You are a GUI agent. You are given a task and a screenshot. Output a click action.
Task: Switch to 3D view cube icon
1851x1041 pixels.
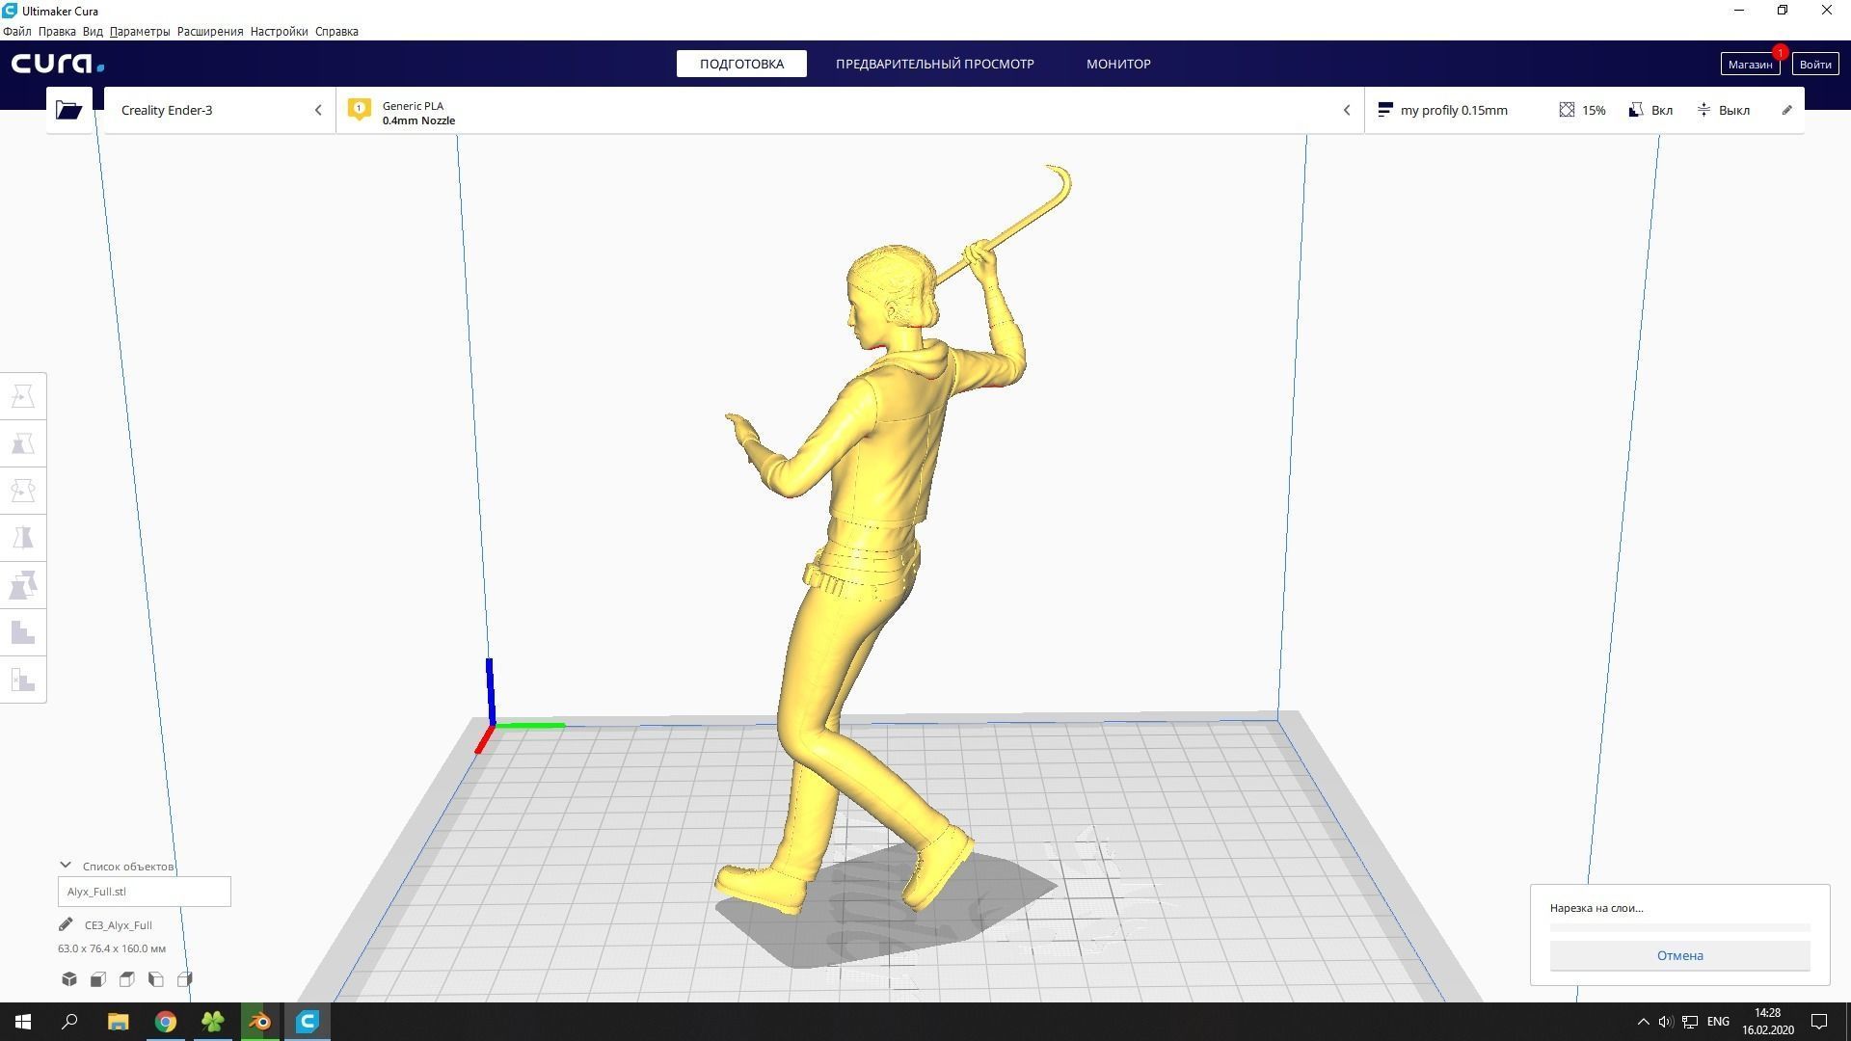[69, 979]
